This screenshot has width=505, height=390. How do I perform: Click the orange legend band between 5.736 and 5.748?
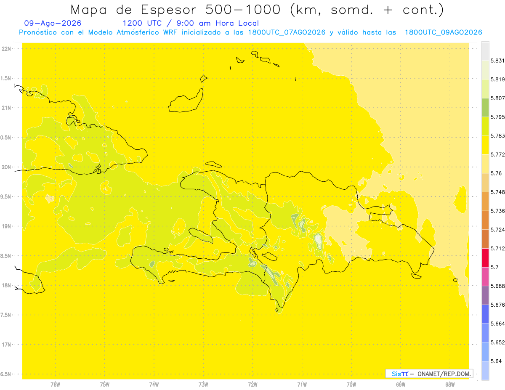coord(485,201)
